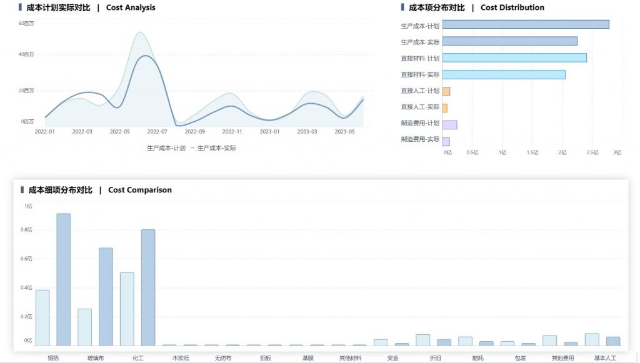Select the light blue 玻璃布 bar
This screenshot has height=363, width=640.
coord(85,327)
